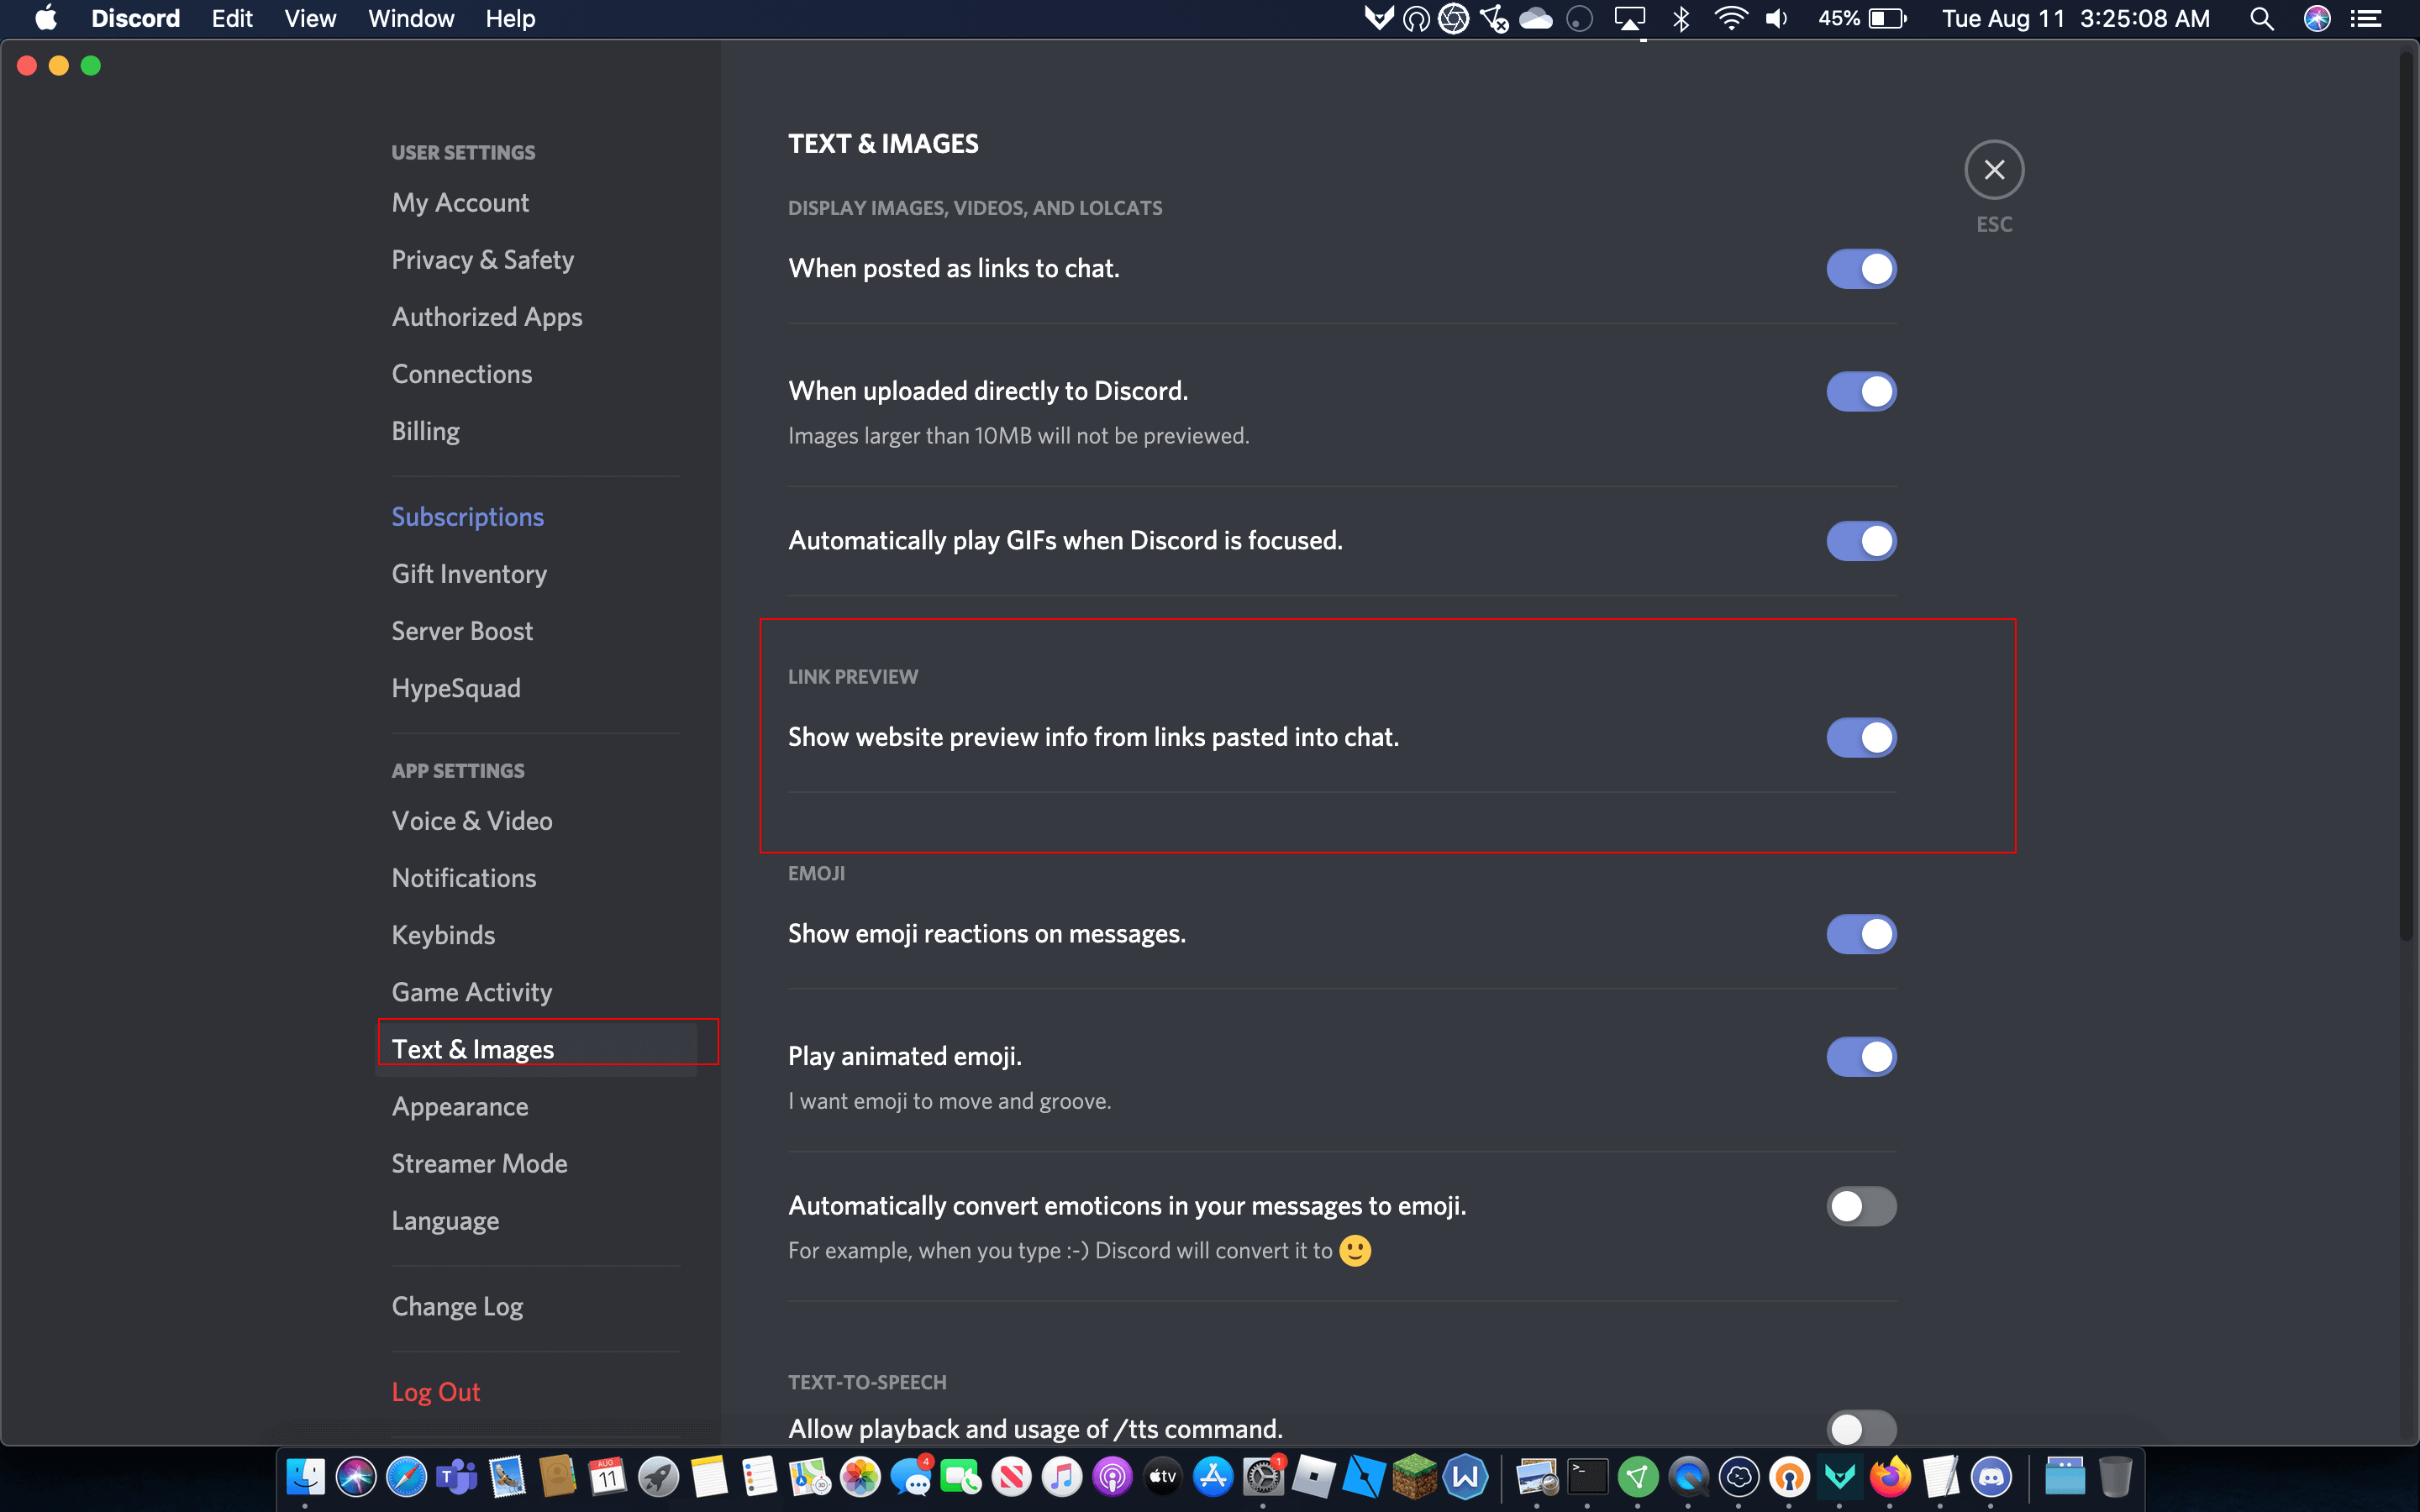Viewport: 2420px width, 1512px height.
Task: Select Text & Images settings section
Action: (x=472, y=1047)
